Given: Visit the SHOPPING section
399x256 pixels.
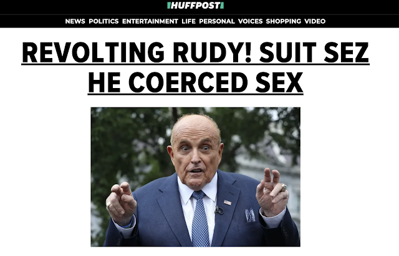Looking at the screenshot, I should pos(284,21).
